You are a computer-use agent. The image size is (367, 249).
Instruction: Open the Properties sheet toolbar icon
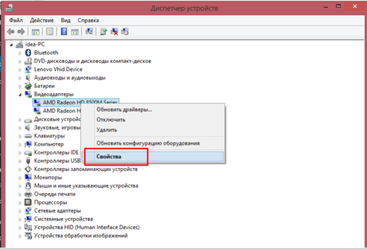50,32
